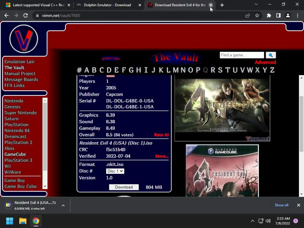Select Dreamcast in the system list
The width and height of the screenshot is (304, 228).
pyautogui.click(x=15, y=137)
